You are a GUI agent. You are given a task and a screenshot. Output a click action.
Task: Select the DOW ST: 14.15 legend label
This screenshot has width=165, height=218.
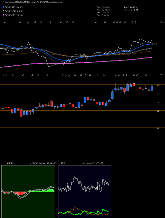[x=14, y=7]
